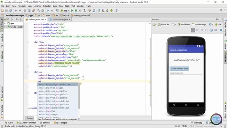Open the Terminal tool window
The height and width of the screenshot is (128, 227).
45,123
